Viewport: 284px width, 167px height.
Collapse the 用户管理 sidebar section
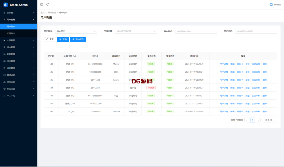click(18, 20)
